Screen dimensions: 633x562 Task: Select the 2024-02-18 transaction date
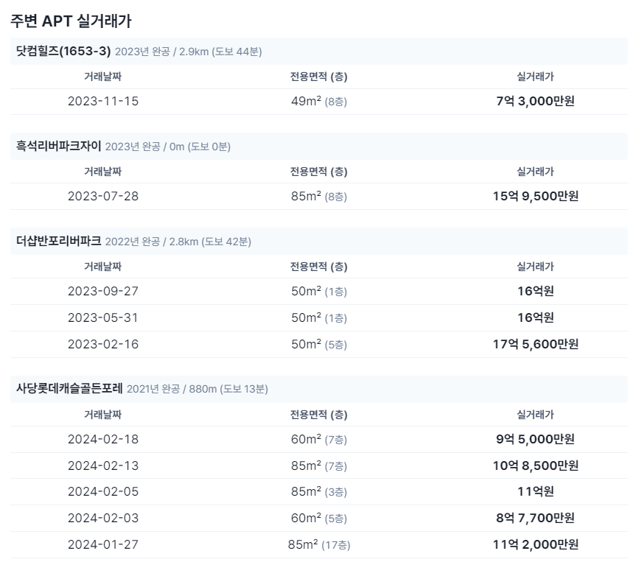click(x=103, y=439)
